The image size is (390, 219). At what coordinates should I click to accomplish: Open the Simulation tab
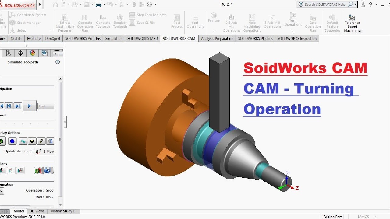click(x=114, y=39)
